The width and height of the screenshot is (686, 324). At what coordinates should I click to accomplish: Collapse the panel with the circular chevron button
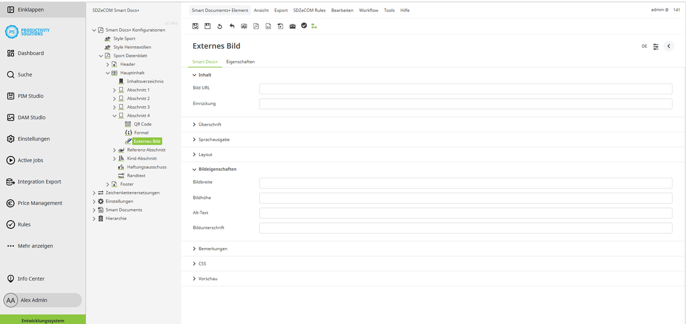668,46
